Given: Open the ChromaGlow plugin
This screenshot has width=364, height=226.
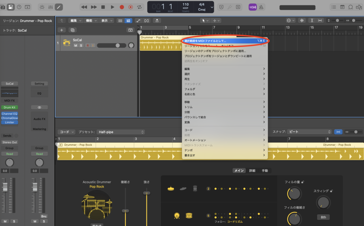Looking at the screenshot, I should [x=10, y=118].
